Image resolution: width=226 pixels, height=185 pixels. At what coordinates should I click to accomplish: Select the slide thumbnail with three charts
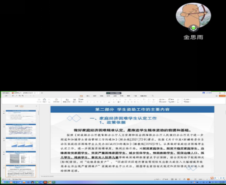click(21, 143)
